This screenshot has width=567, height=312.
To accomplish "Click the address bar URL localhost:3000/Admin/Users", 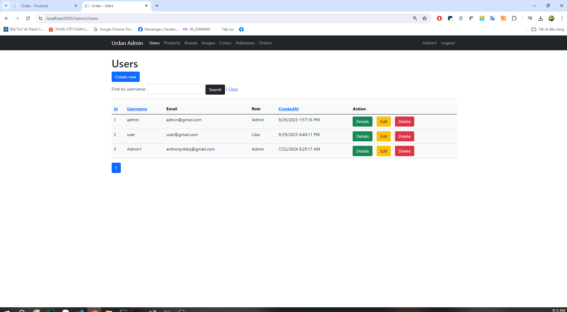I will 72,18.
